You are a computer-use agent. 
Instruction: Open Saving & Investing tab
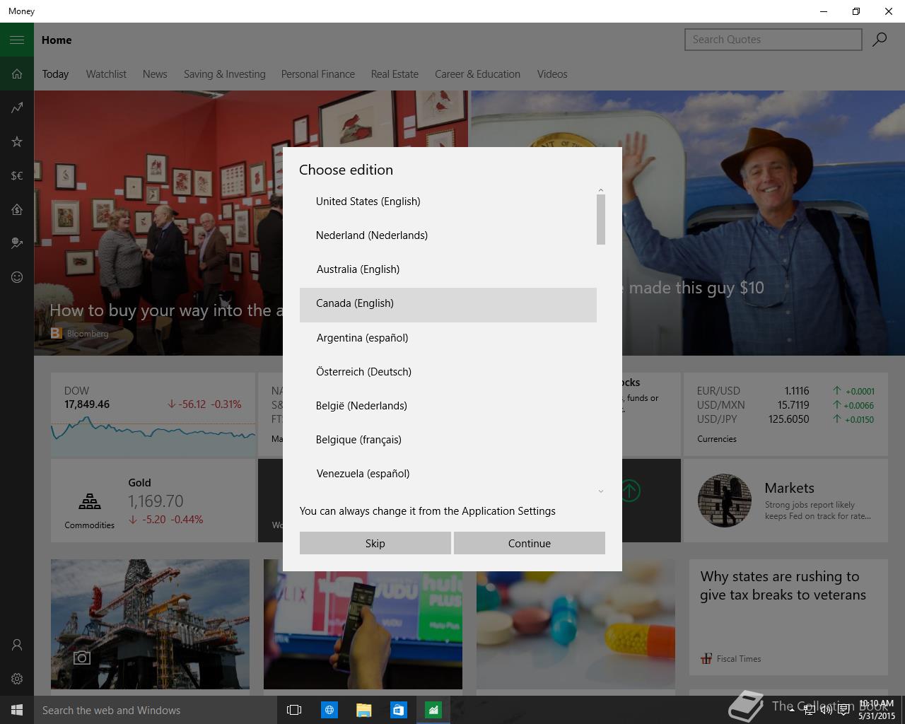(225, 74)
